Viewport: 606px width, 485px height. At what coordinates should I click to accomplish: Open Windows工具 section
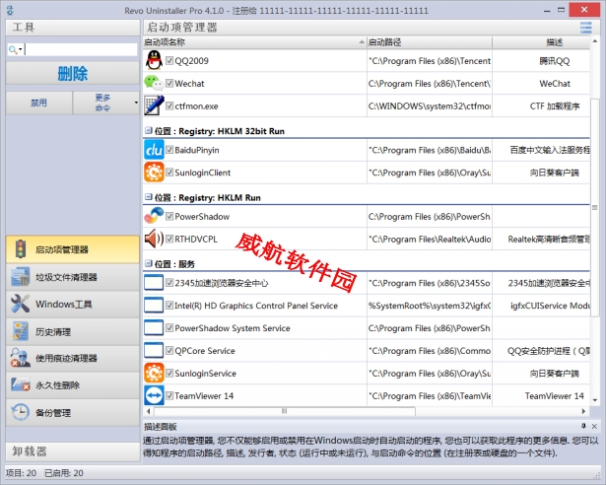coord(73,304)
